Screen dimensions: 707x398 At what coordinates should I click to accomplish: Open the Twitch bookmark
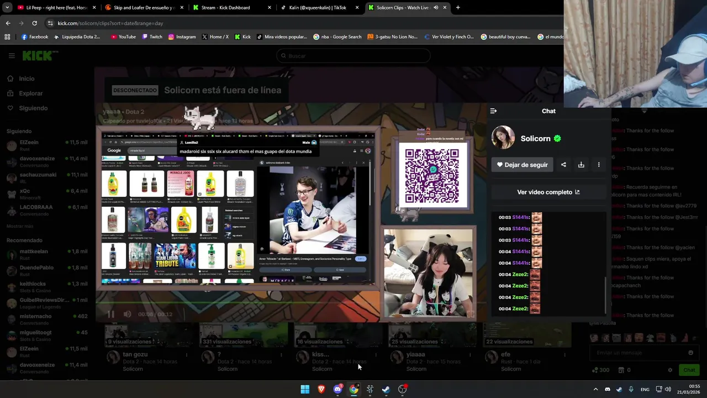(x=152, y=37)
